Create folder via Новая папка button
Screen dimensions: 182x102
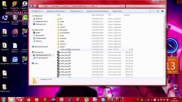(x=117, y=11)
